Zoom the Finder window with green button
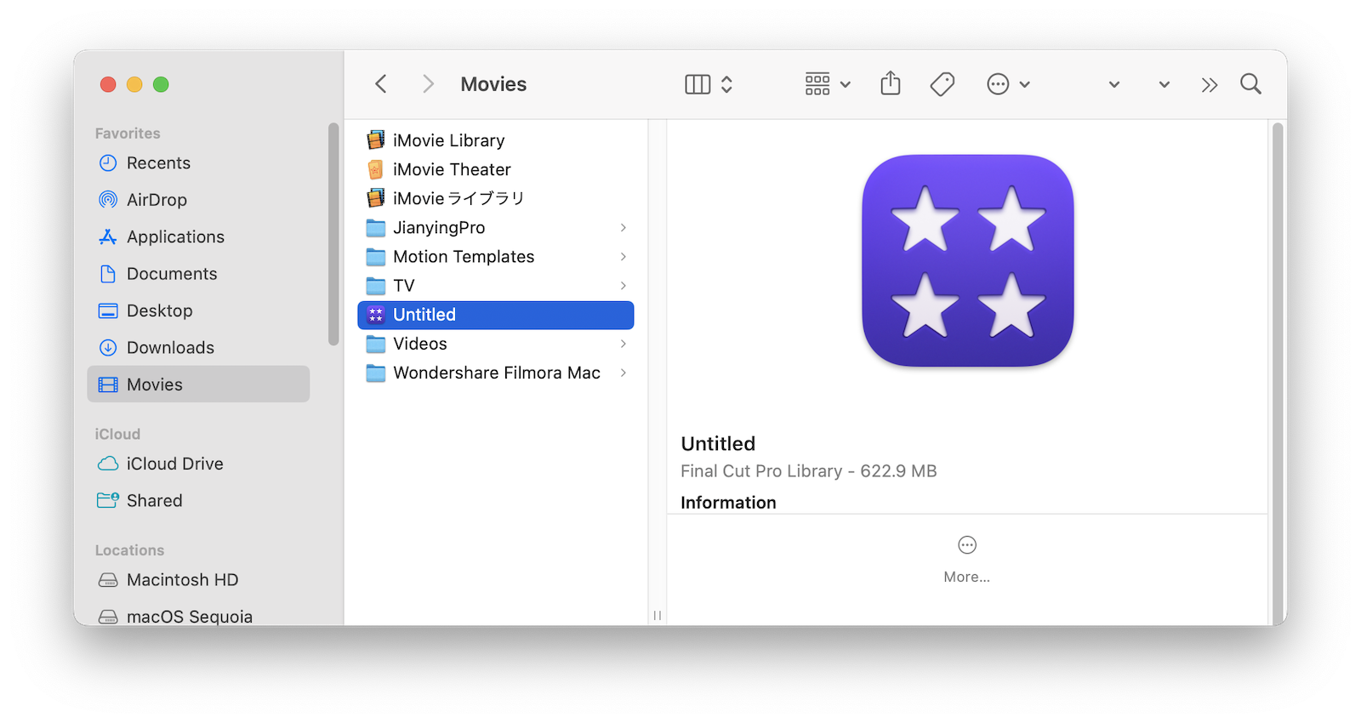Viewport: 1361px width, 723px height. 161,84
